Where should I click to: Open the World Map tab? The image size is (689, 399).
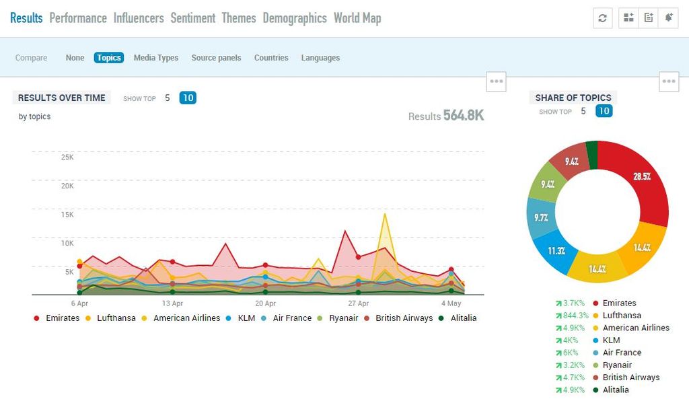pyautogui.click(x=357, y=18)
